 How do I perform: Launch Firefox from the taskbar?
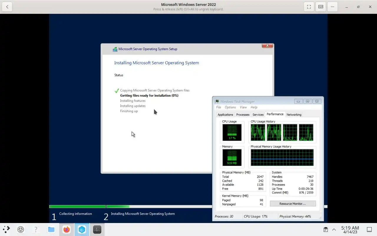pos(67,230)
